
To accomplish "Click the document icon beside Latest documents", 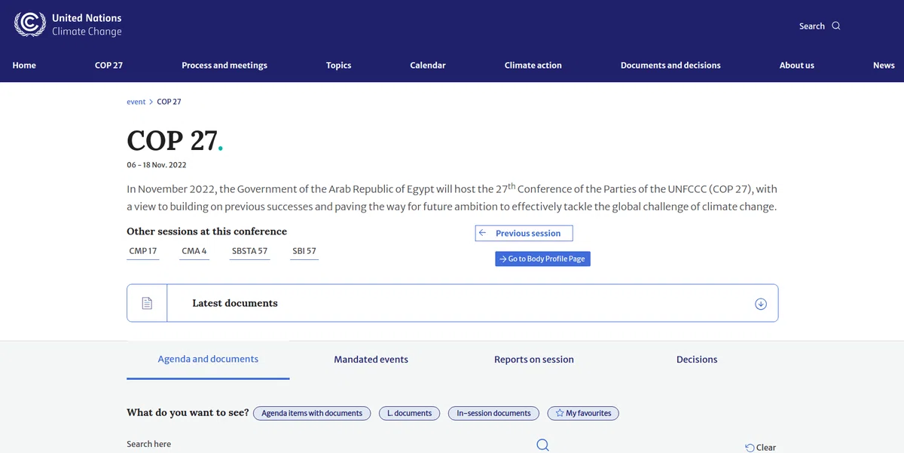I will point(147,303).
